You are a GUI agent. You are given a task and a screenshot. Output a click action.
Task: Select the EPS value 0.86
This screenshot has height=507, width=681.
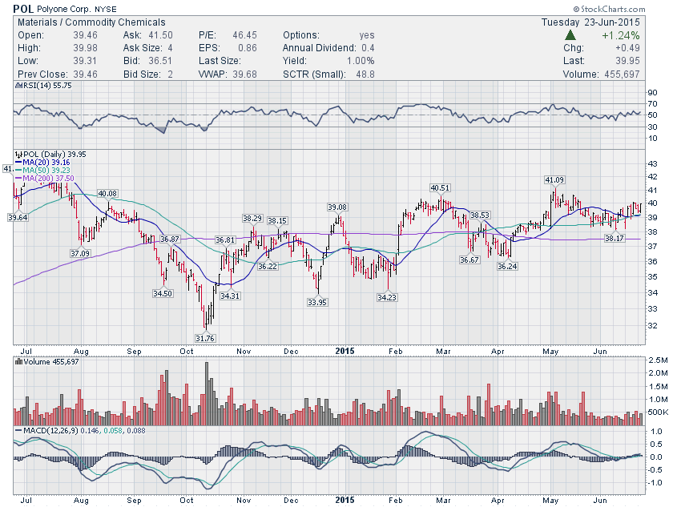[x=248, y=48]
